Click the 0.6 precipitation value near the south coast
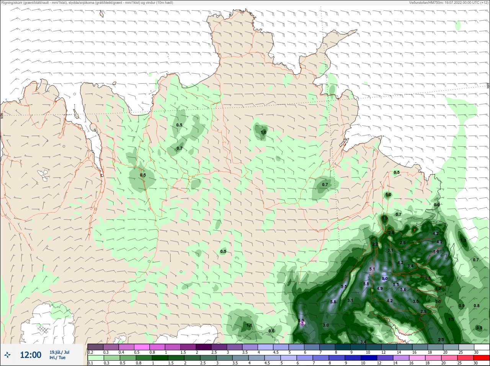 click(x=271, y=331)
